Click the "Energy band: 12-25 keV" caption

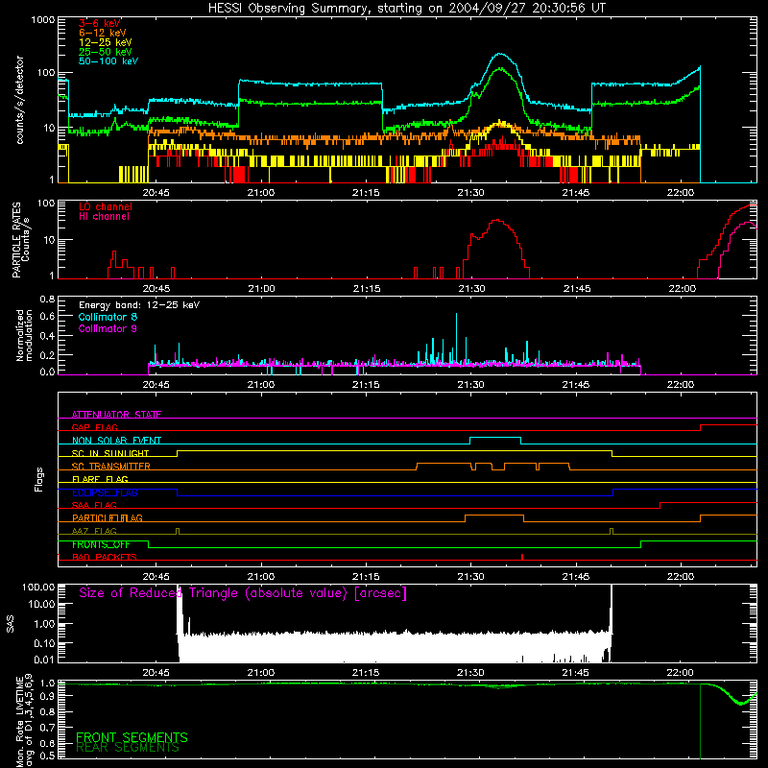pos(139,305)
